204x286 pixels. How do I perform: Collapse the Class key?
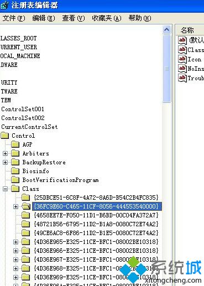tap(6, 189)
